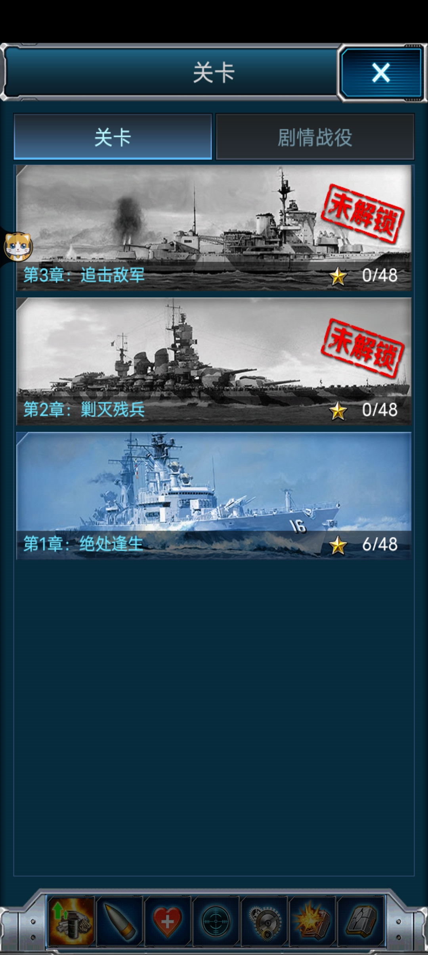
Task: Tap the resource boost barrel icon
Action: [71, 921]
